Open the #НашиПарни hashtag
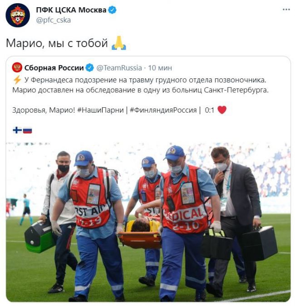The height and width of the screenshot is (306, 295). point(100,110)
